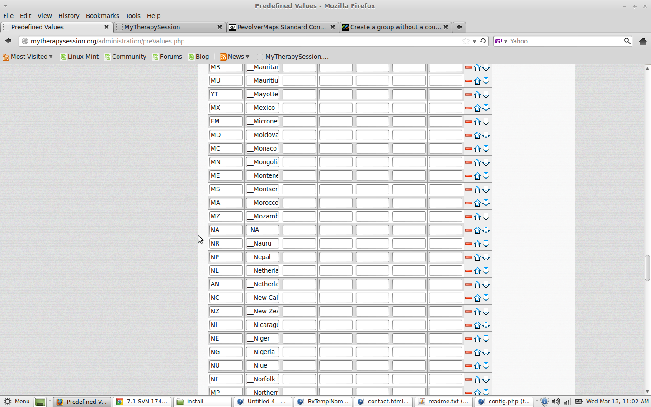Expand the News bookmark folder

[x=235, y=57]
